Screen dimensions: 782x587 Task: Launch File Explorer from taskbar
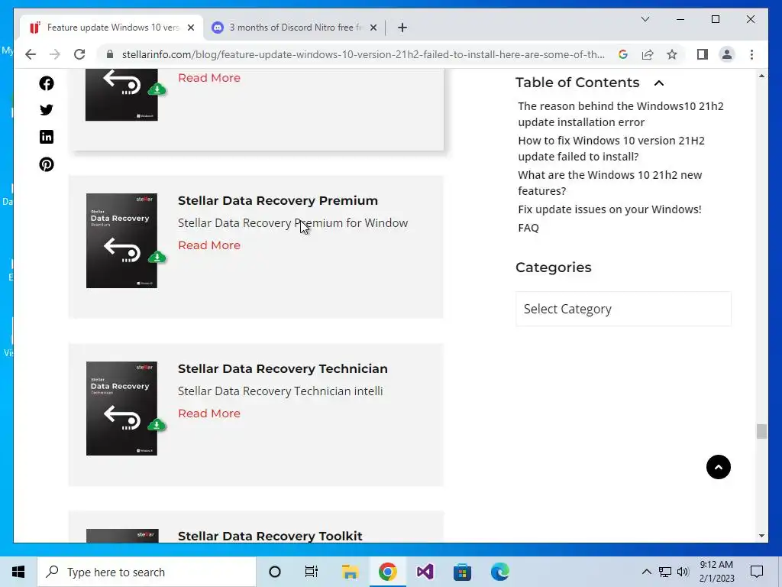(x=350, y=572)
